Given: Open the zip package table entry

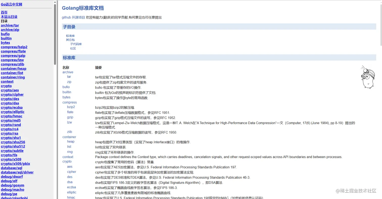Looking at the screenshot, I should point(69,82).
